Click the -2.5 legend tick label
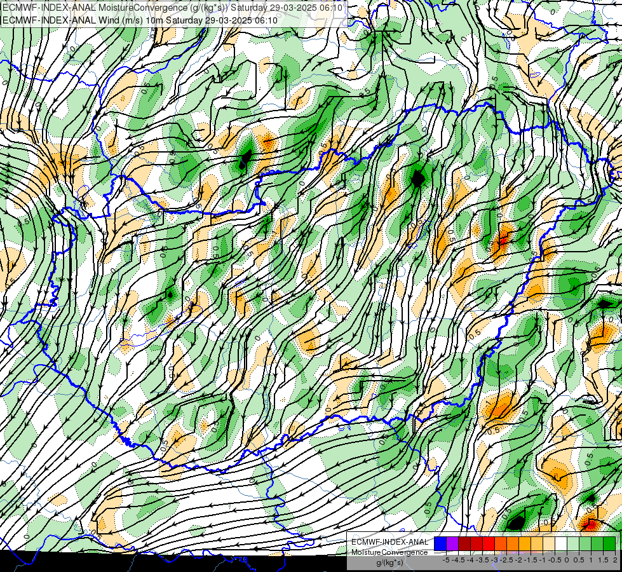The image size is (622, 572). tap(506, 560)
